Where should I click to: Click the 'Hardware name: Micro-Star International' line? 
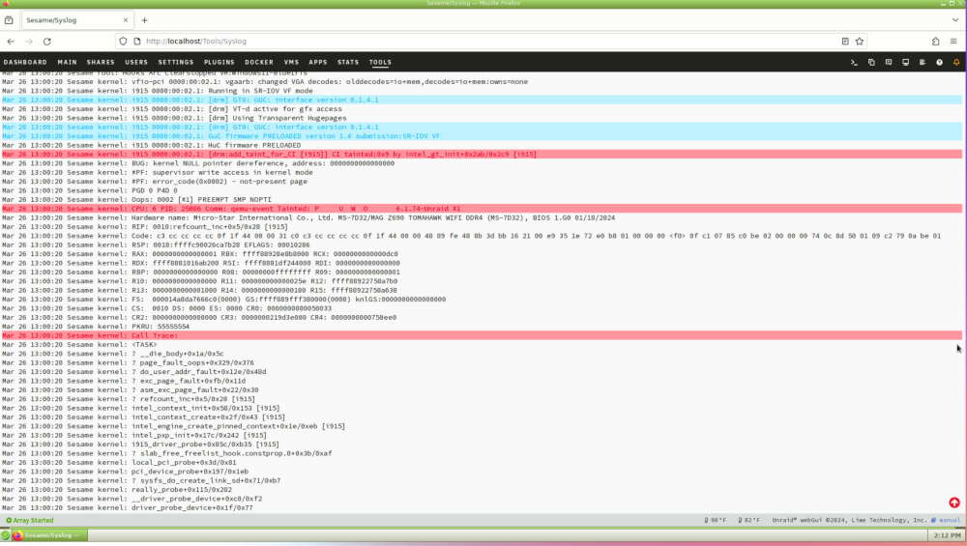tap(482, 217)
